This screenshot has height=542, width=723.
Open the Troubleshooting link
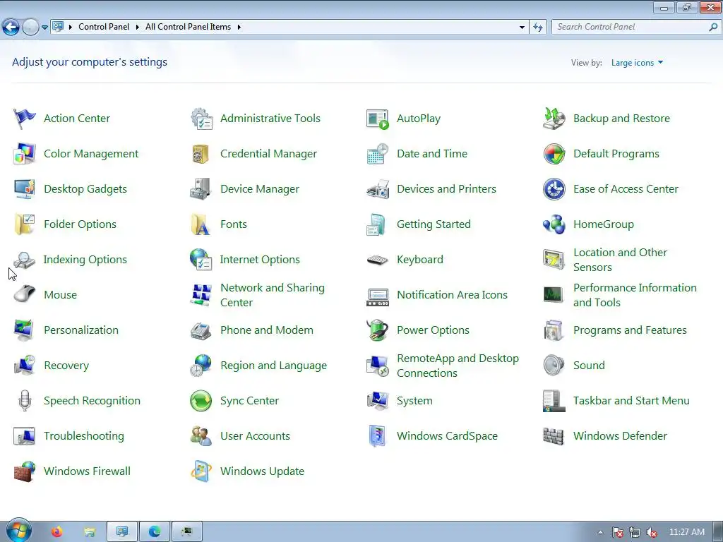pos(83,436)
